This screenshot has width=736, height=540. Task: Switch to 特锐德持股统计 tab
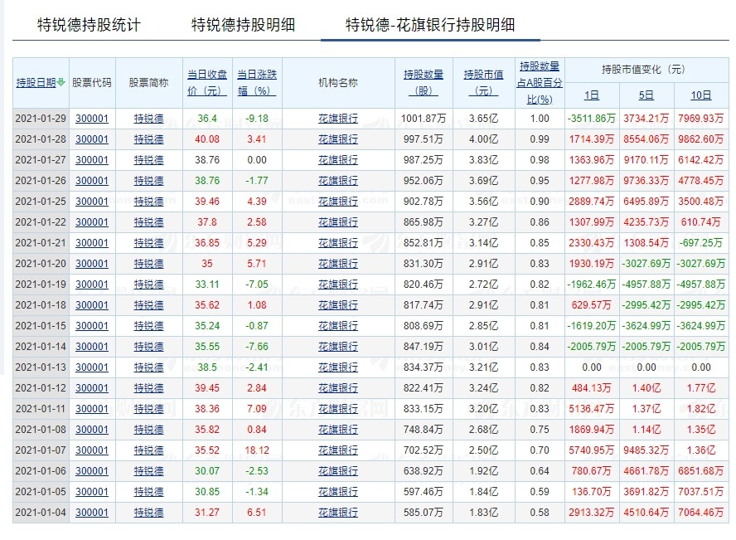click(89, 25)
